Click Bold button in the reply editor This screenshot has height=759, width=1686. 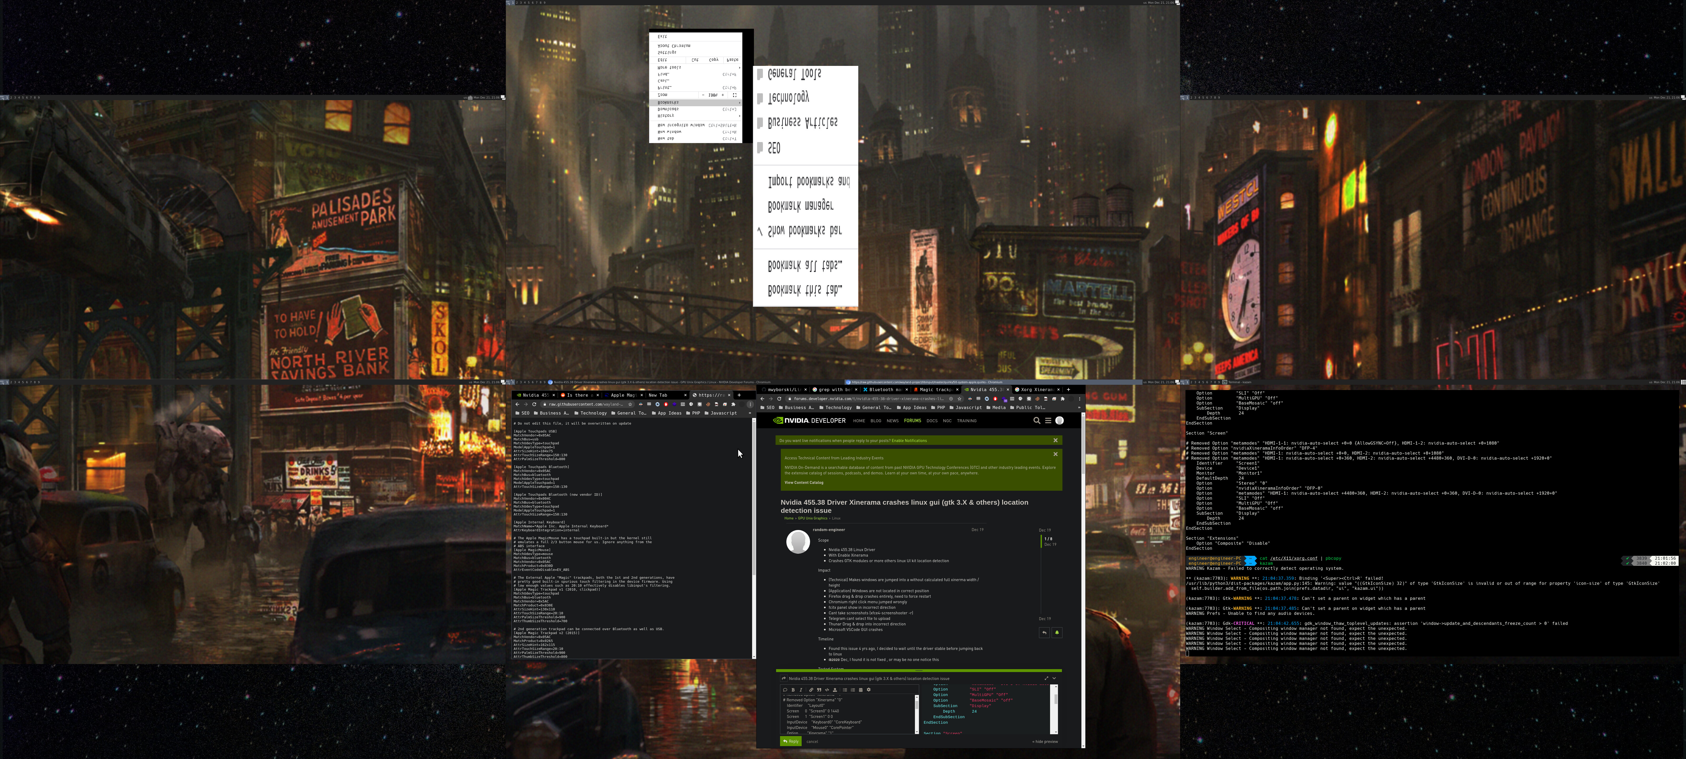click(x=793, y=690)
